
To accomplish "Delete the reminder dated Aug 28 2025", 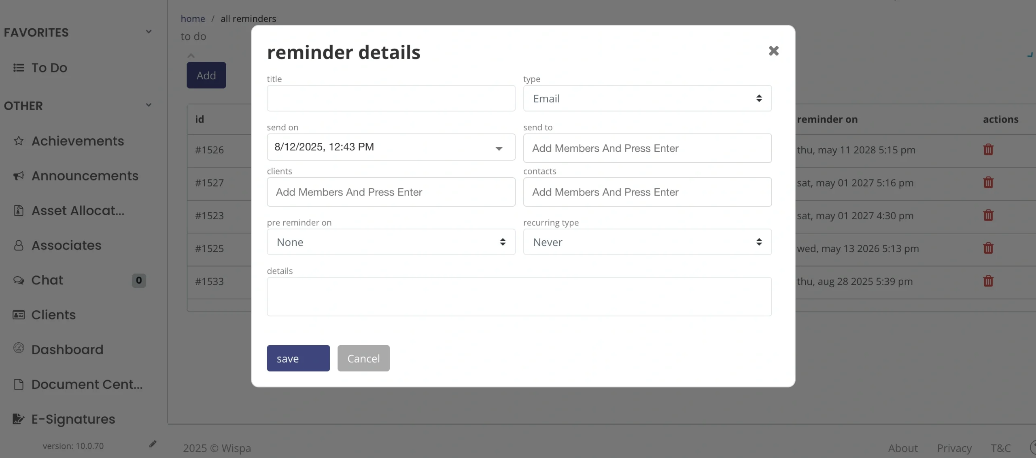I will (988, 281).
